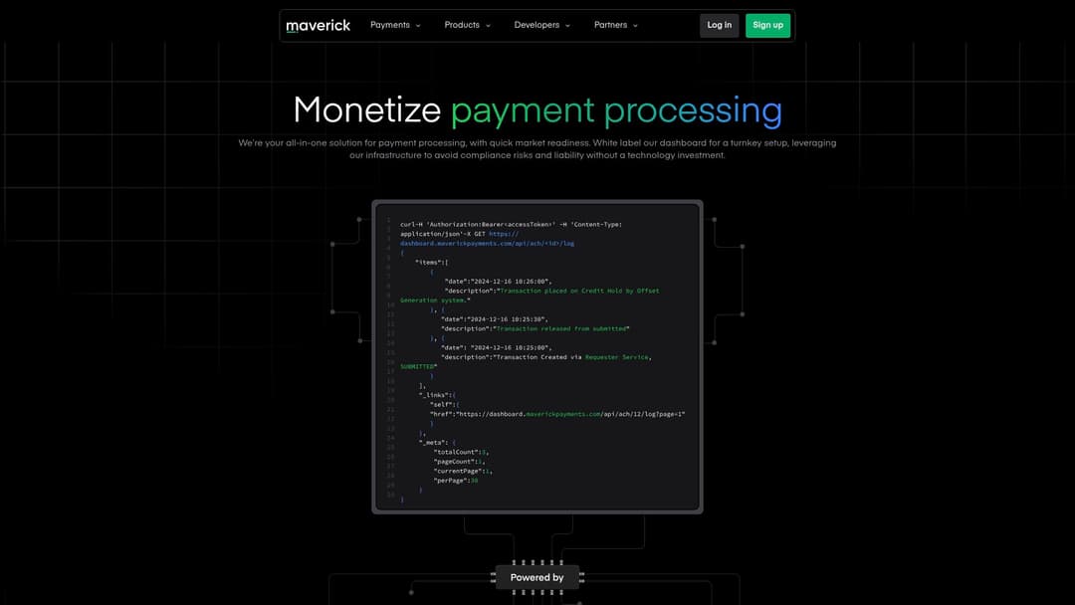Click the "Transaction released from submitted" text
Image resolution: width=1075 pixels, height=605 pixels.
tap(561, 329)
